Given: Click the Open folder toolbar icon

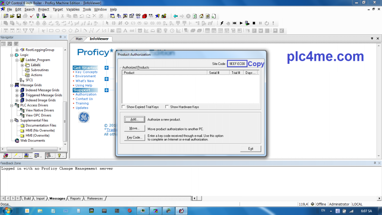Looking at the screenshot, I should click(12, 16).
